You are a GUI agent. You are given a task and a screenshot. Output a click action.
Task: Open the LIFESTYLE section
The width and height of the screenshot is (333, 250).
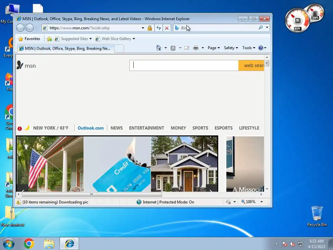[x=249, y=128]
